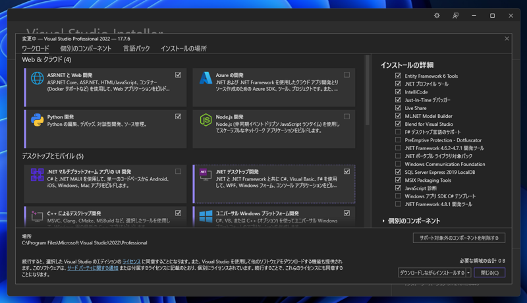Screen dimensions: 527x303
Task: Click the デスクトップとモバイル (5) heading
Action: coord(53,156)
